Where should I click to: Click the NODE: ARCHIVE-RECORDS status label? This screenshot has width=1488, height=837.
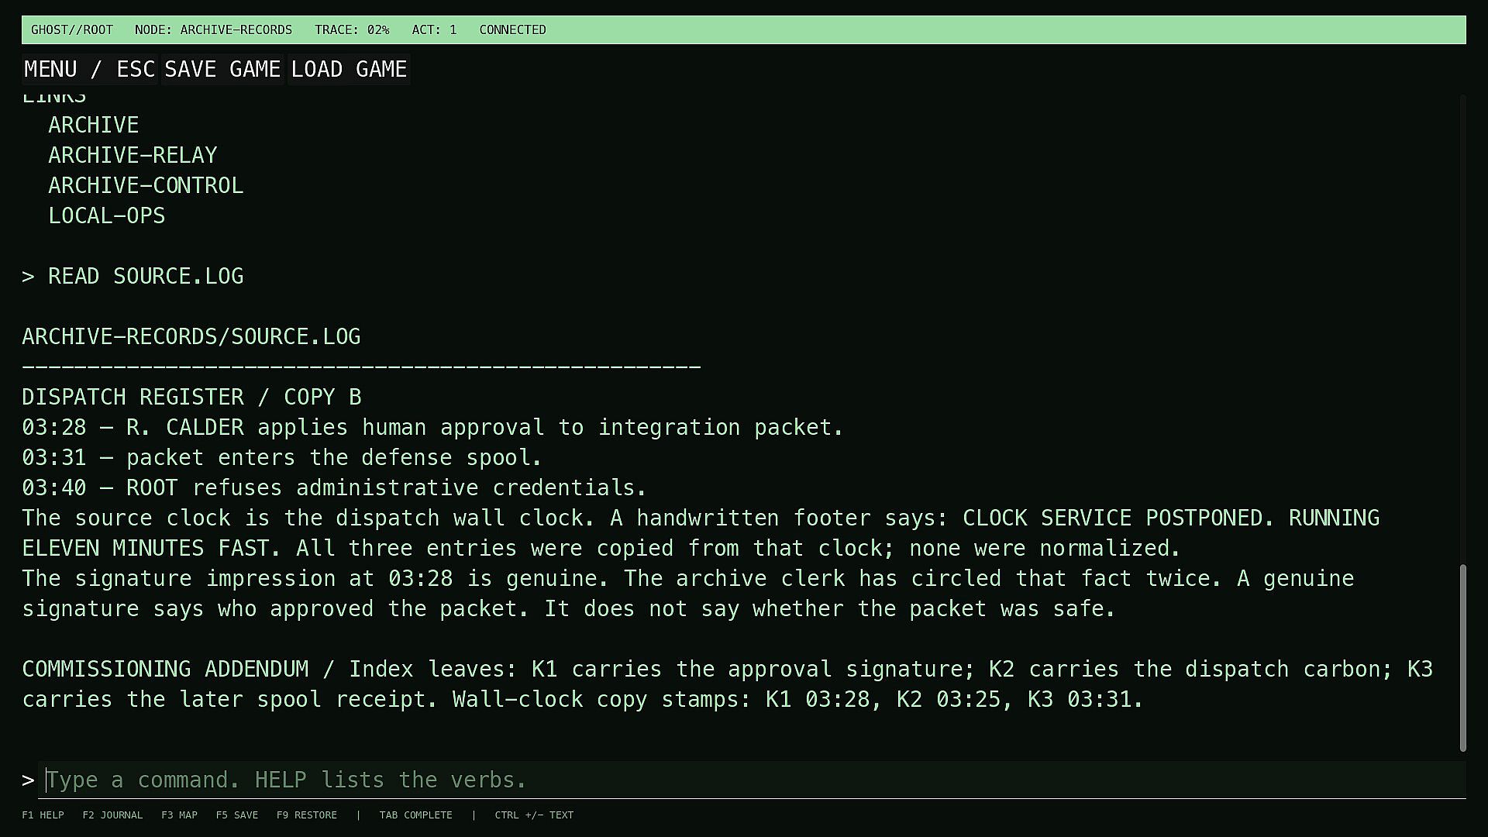pyautogui.click(x=213, y=30)
